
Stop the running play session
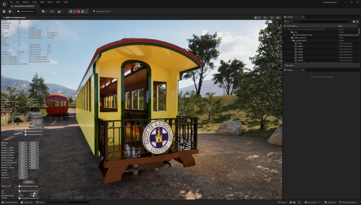point(78,11)
